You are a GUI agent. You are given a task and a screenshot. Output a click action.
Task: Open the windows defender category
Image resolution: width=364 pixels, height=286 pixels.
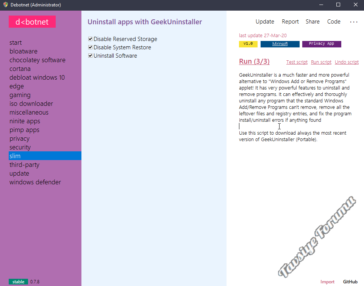[x=35, y=182]
